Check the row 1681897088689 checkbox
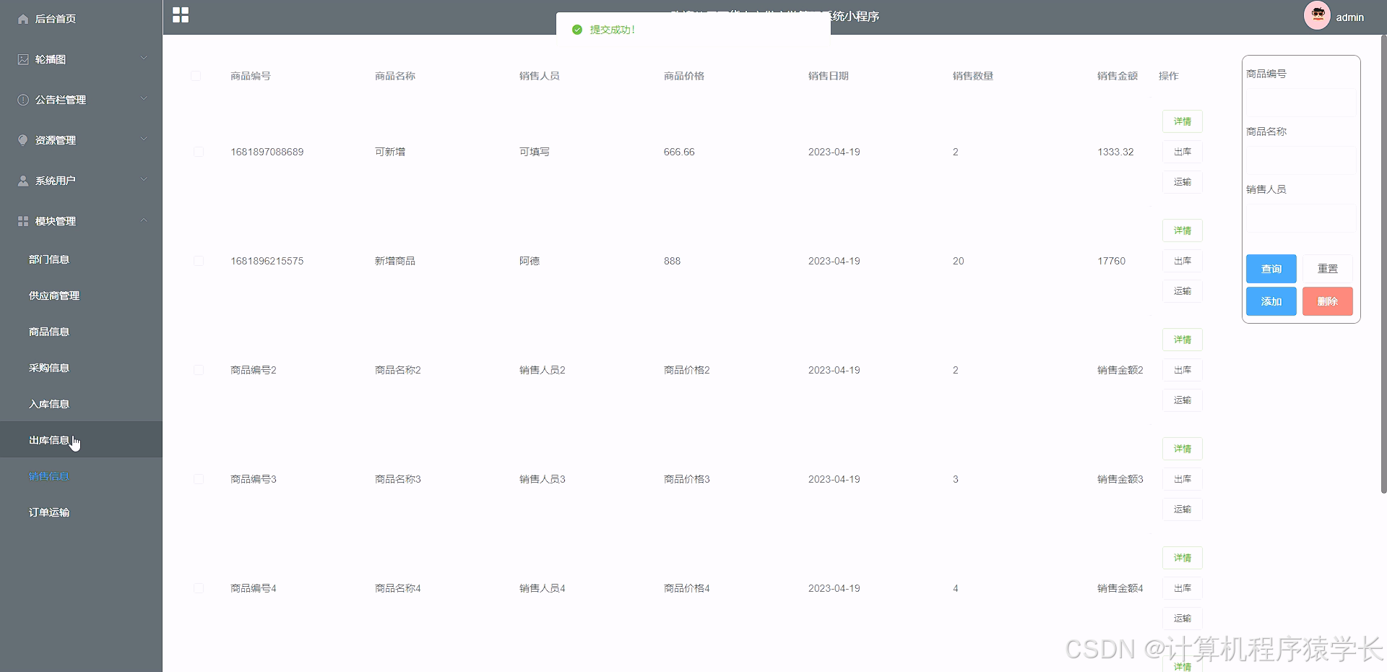 (x=199, y=152)
